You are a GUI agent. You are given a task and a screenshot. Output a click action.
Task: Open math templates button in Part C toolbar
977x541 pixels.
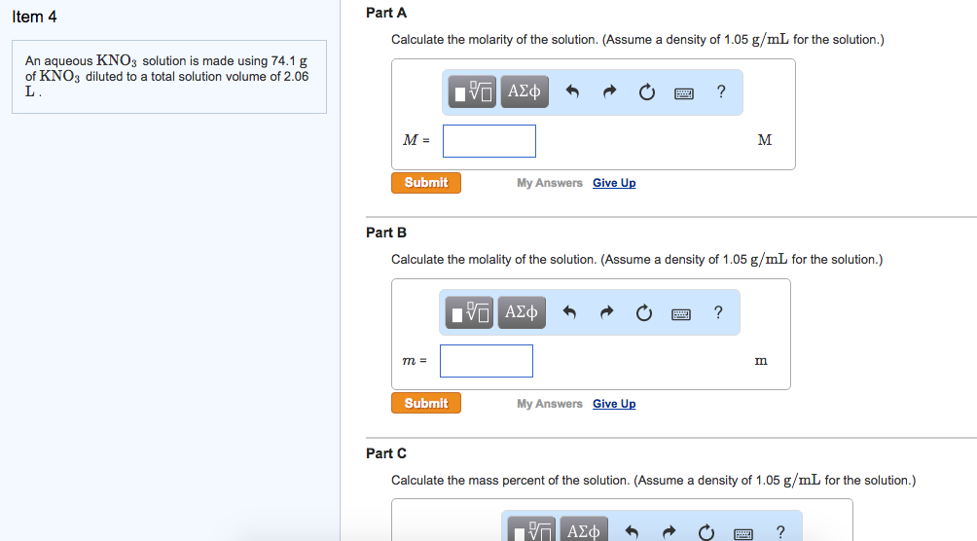(531, 529)
